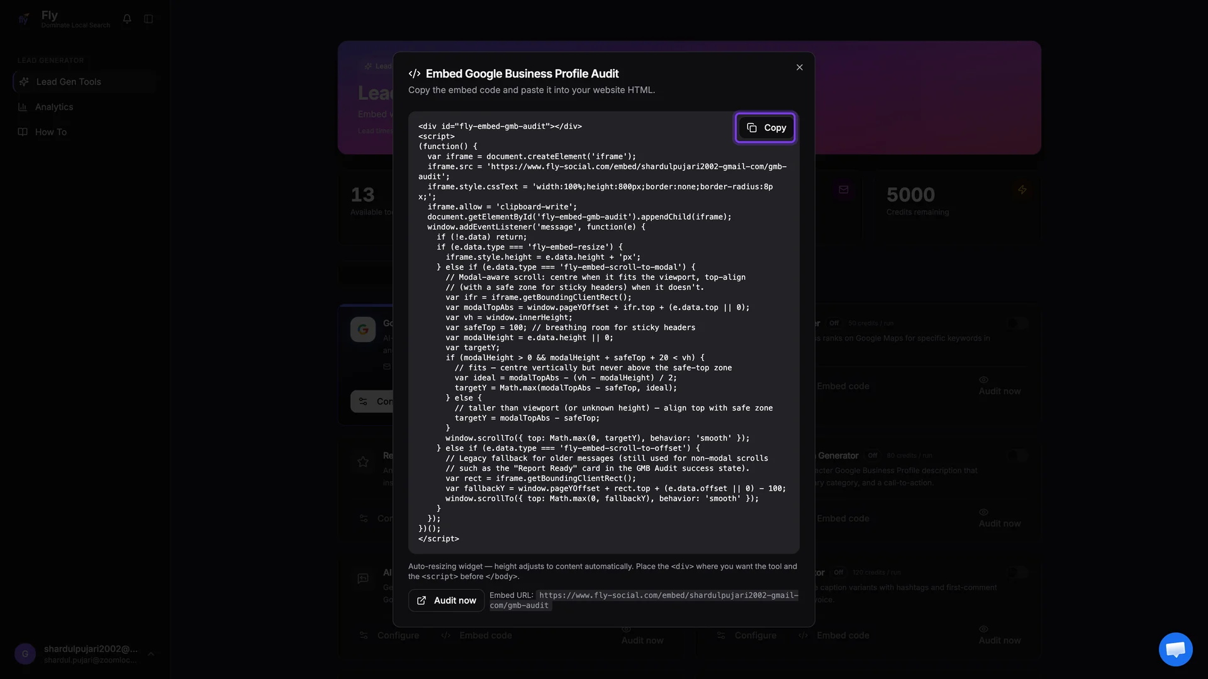Open Configure on the bottom-left AI card
The height and width of the screenshot is (679, 1208).
point(389,636)
